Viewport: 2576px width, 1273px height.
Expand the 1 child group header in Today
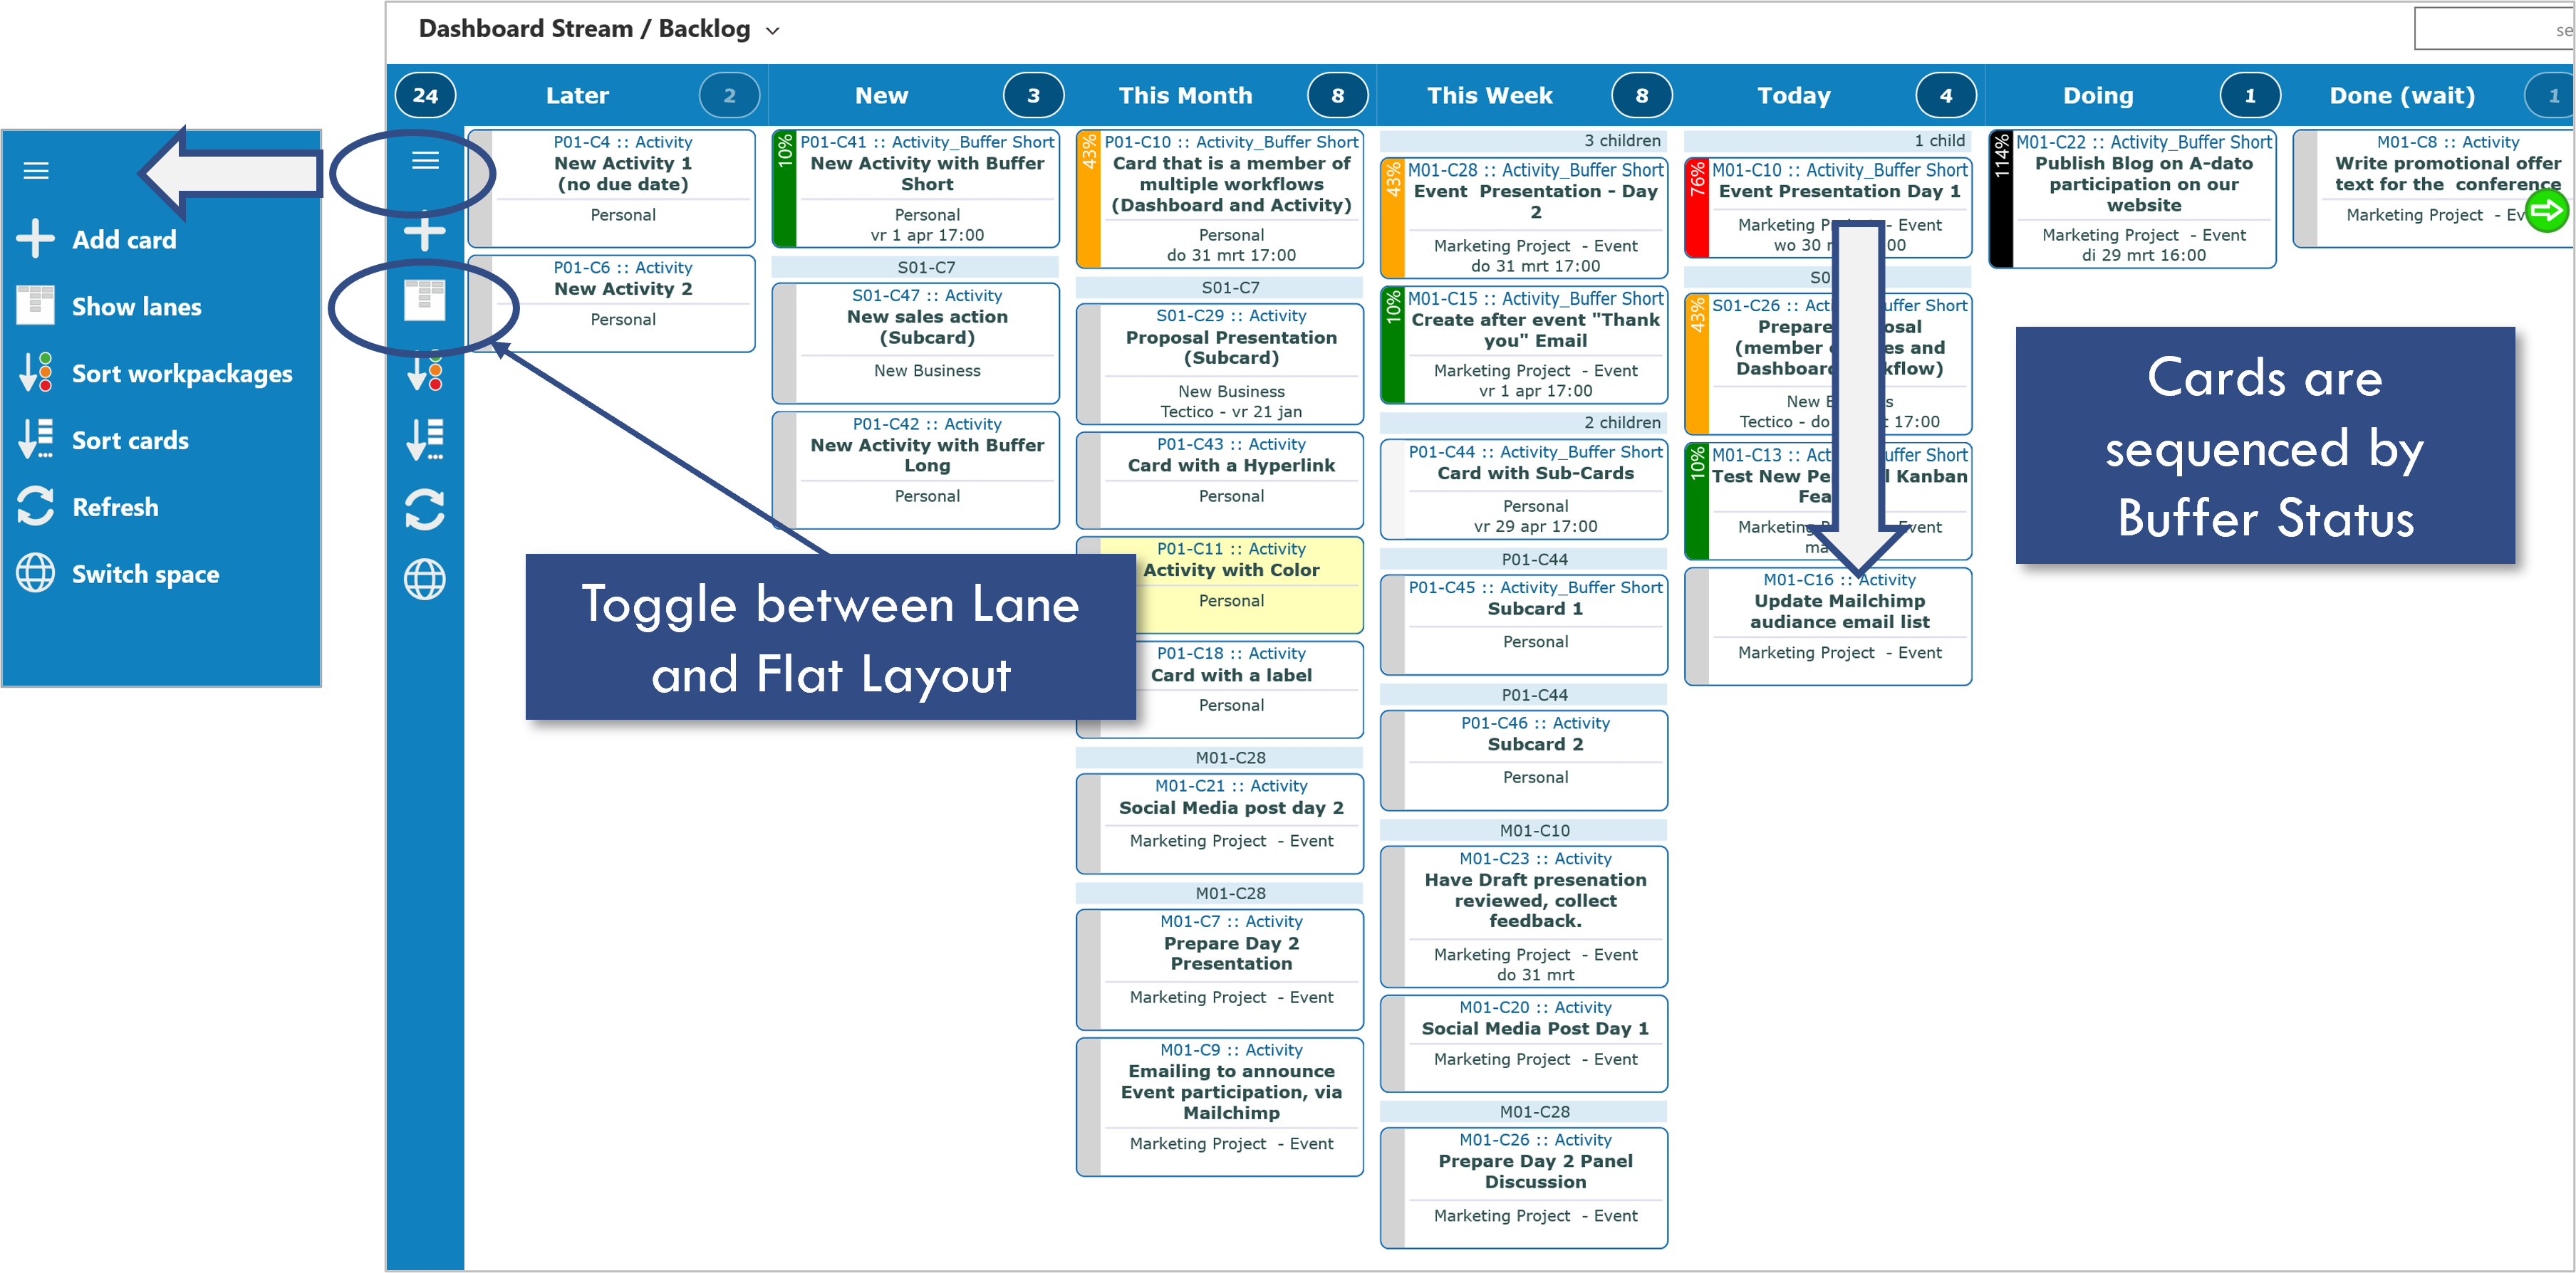pyautogui.click(x=1827, y=141)
